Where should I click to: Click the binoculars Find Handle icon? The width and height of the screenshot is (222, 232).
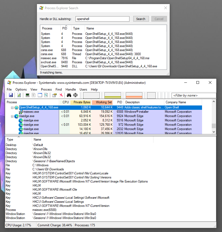(69, 95)
